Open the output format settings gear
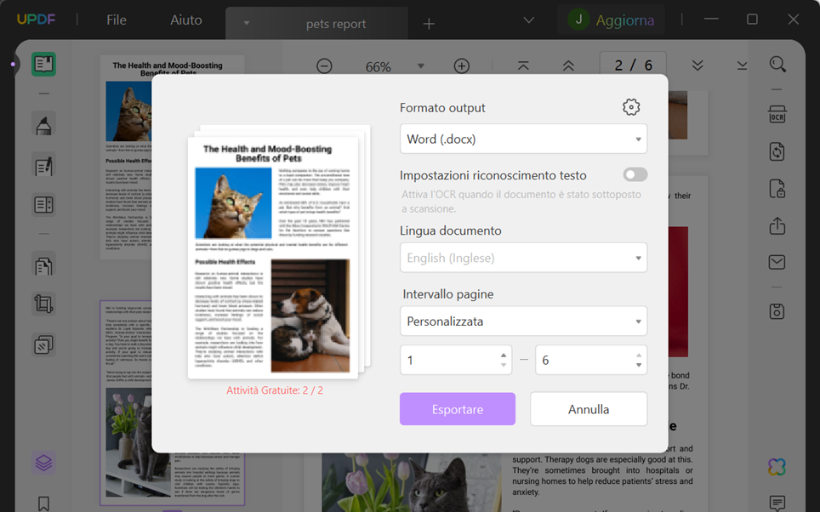Screen dimensions: 820x512 tap(631, 107)
